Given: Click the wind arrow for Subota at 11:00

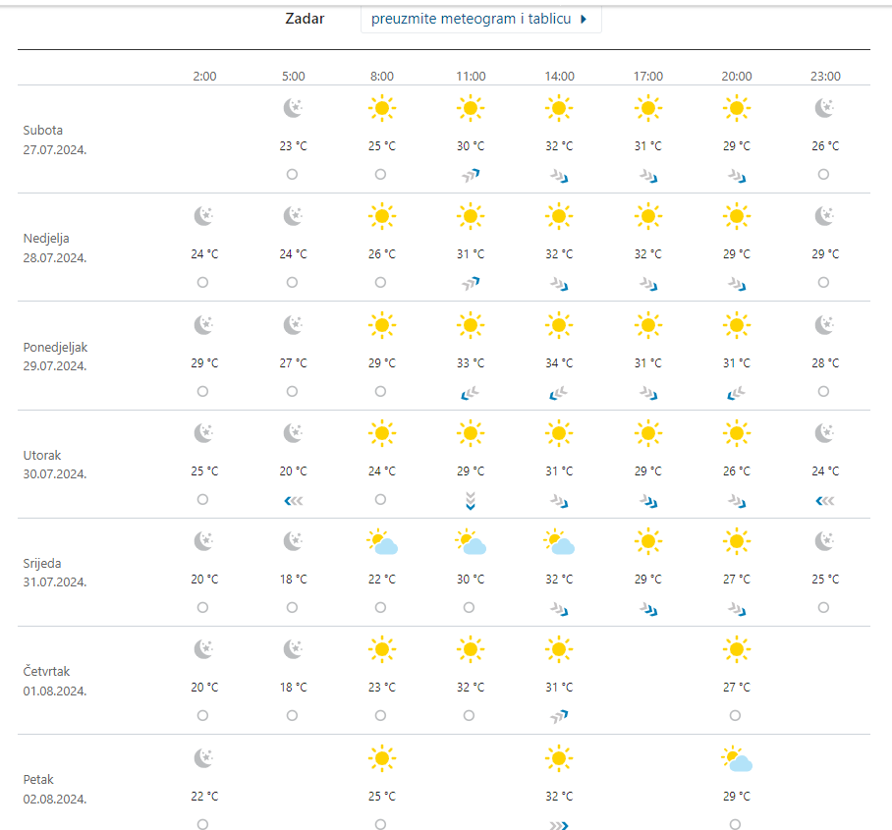Looking at the screenshot, I should [471, 175].
